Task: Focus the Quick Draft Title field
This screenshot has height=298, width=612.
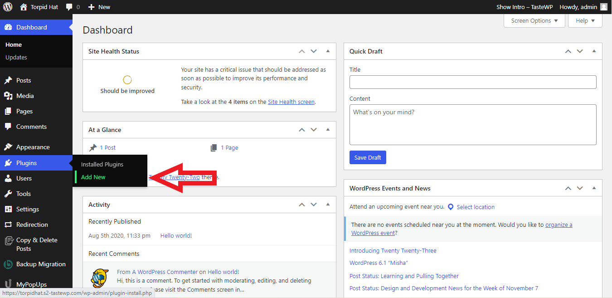Action: coord(473,82)
